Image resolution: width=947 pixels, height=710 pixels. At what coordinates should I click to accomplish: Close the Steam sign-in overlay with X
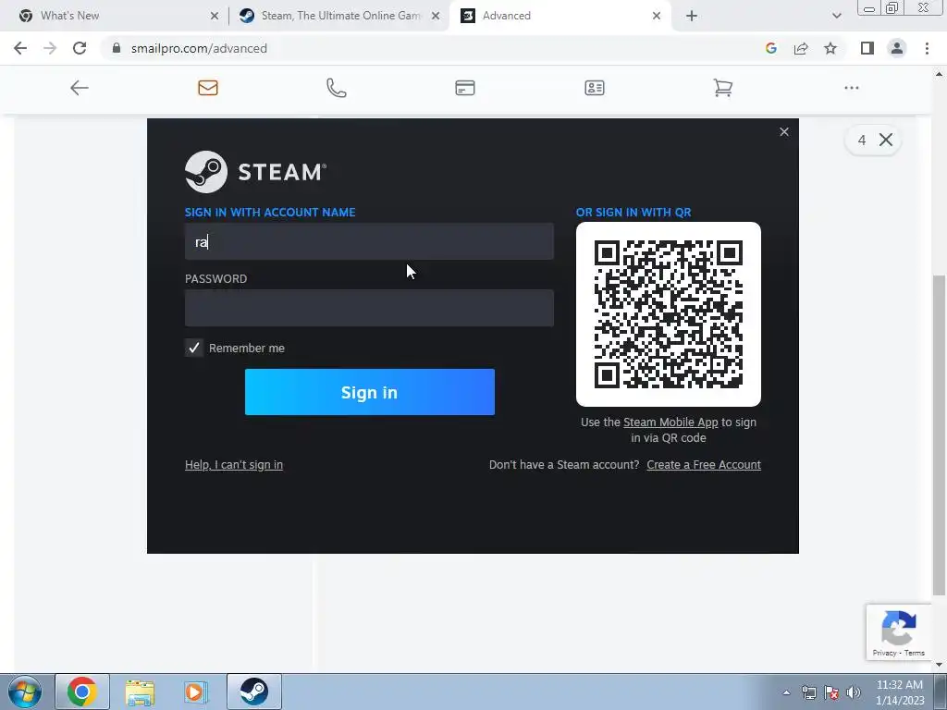784,131
